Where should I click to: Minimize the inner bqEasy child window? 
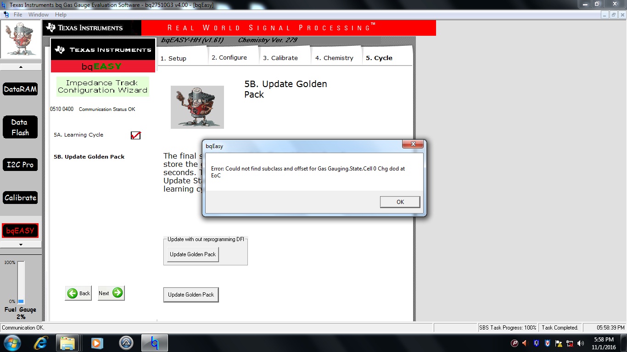(x=606, y=15)
